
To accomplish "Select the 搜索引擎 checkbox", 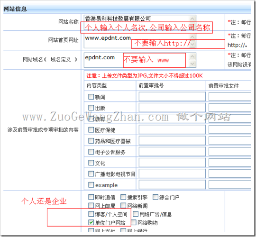I will 123,197.
